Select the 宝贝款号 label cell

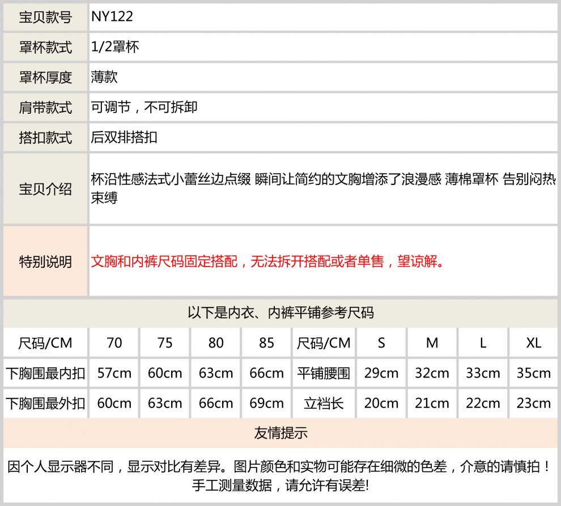pos(45,18)
